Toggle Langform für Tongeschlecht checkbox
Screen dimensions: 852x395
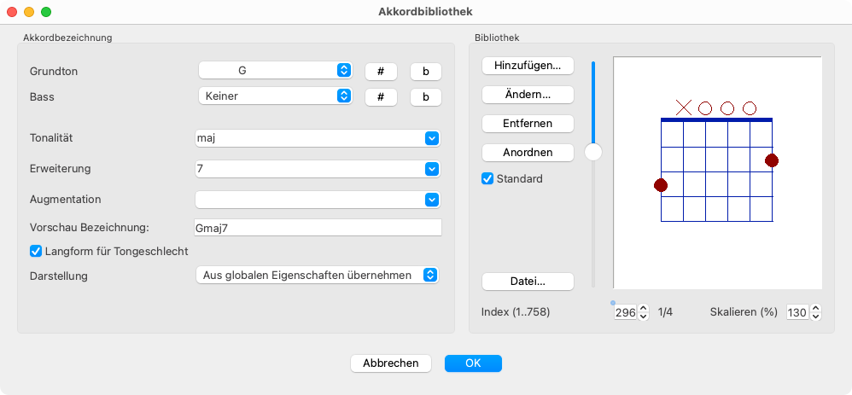tap(36, 251)
